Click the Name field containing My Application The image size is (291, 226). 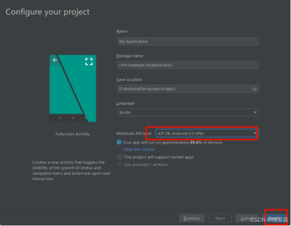click(188, 42)
